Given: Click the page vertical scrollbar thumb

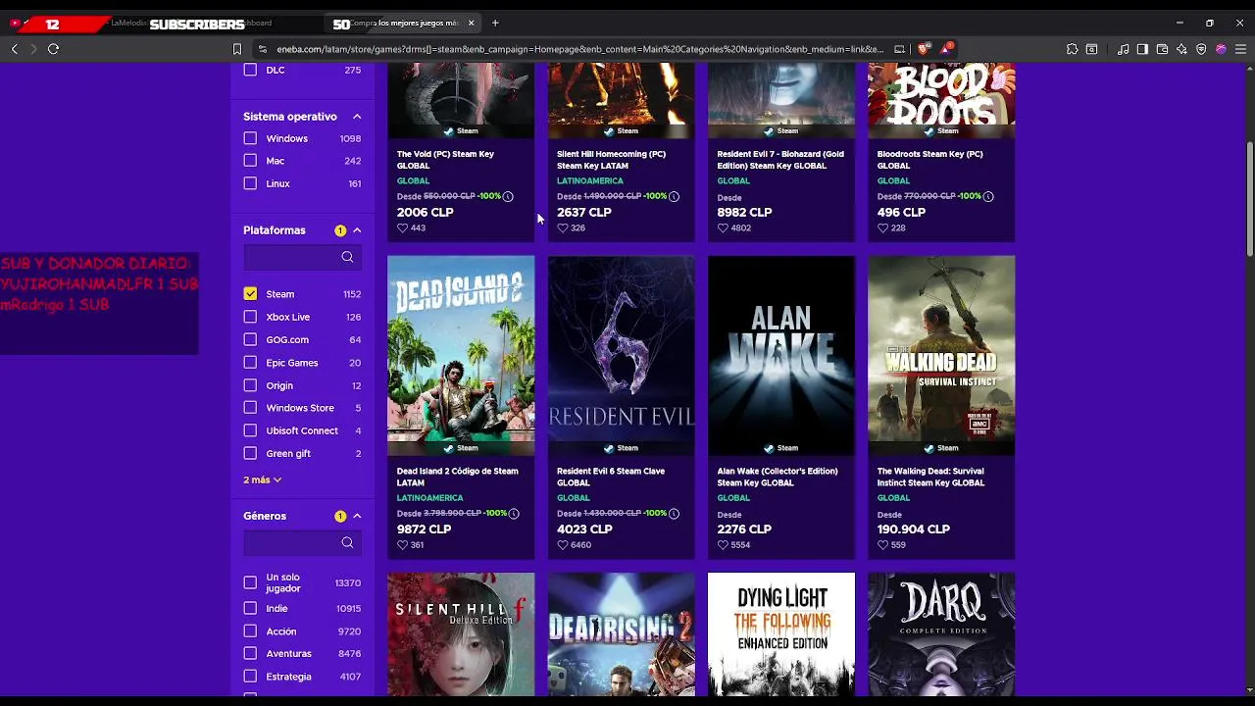Looking at the screenshot, I should coord(1249,201).
